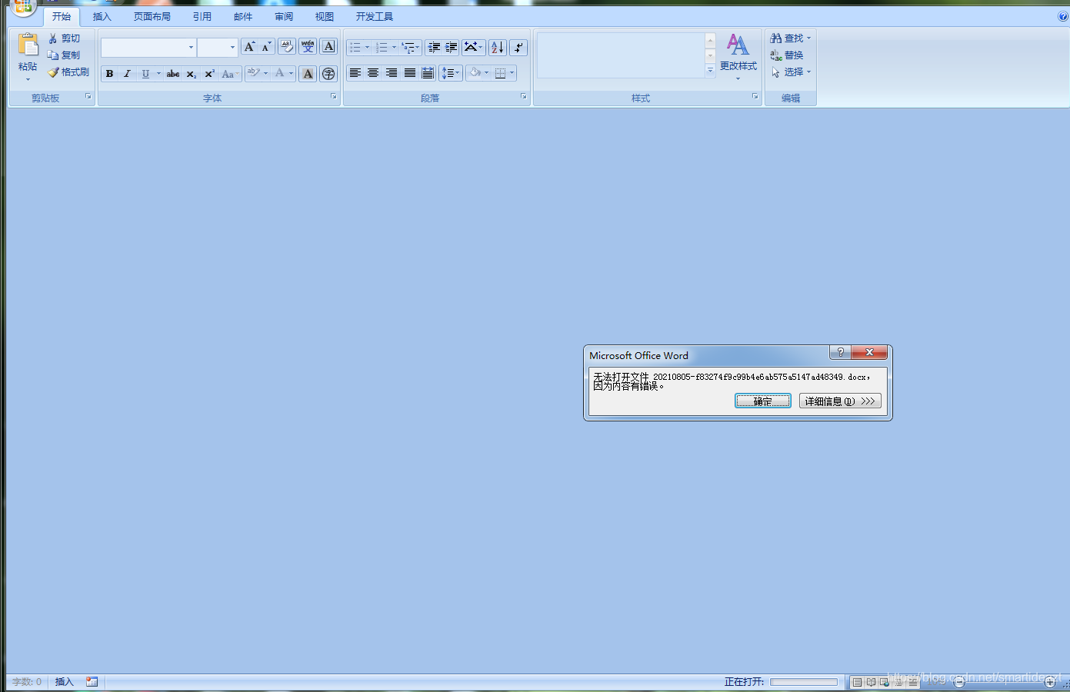Expand the styles gallery More arrow
1070x692 pixels.
click(x=710, y=70)
